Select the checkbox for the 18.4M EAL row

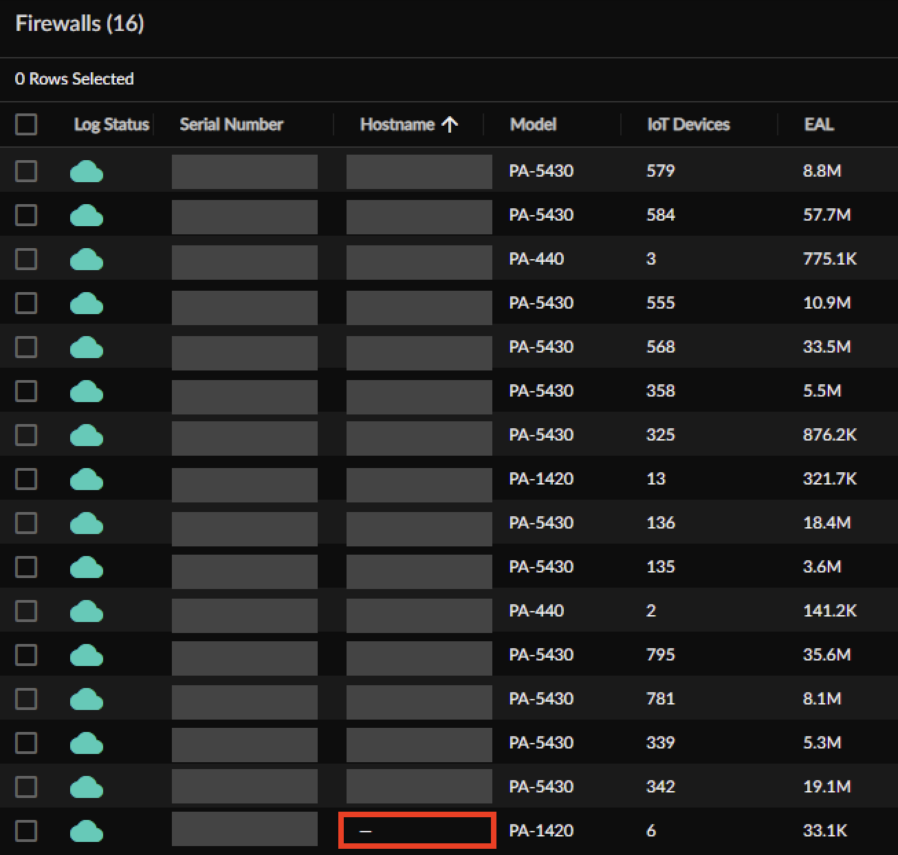tap(26, 523)
